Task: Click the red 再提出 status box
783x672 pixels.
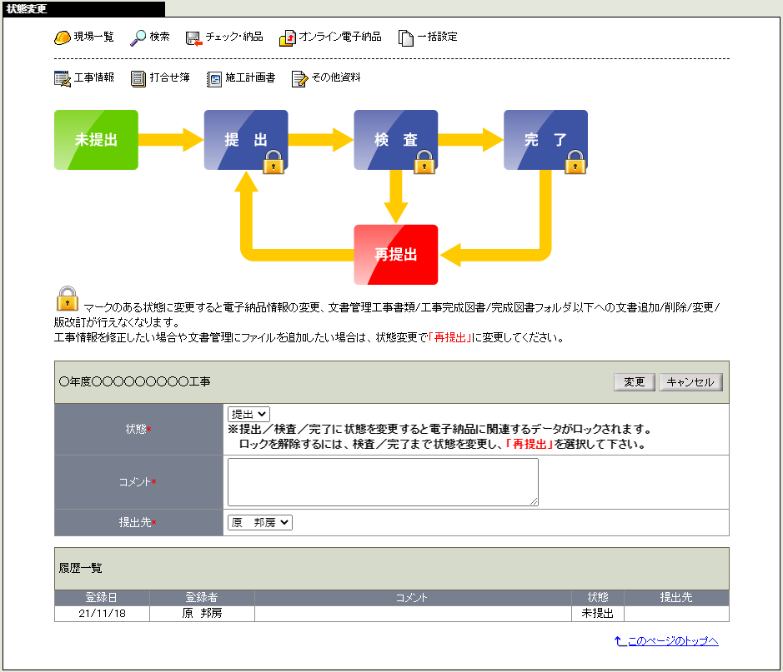Action: pyautogui.click(x=396, y=255)
